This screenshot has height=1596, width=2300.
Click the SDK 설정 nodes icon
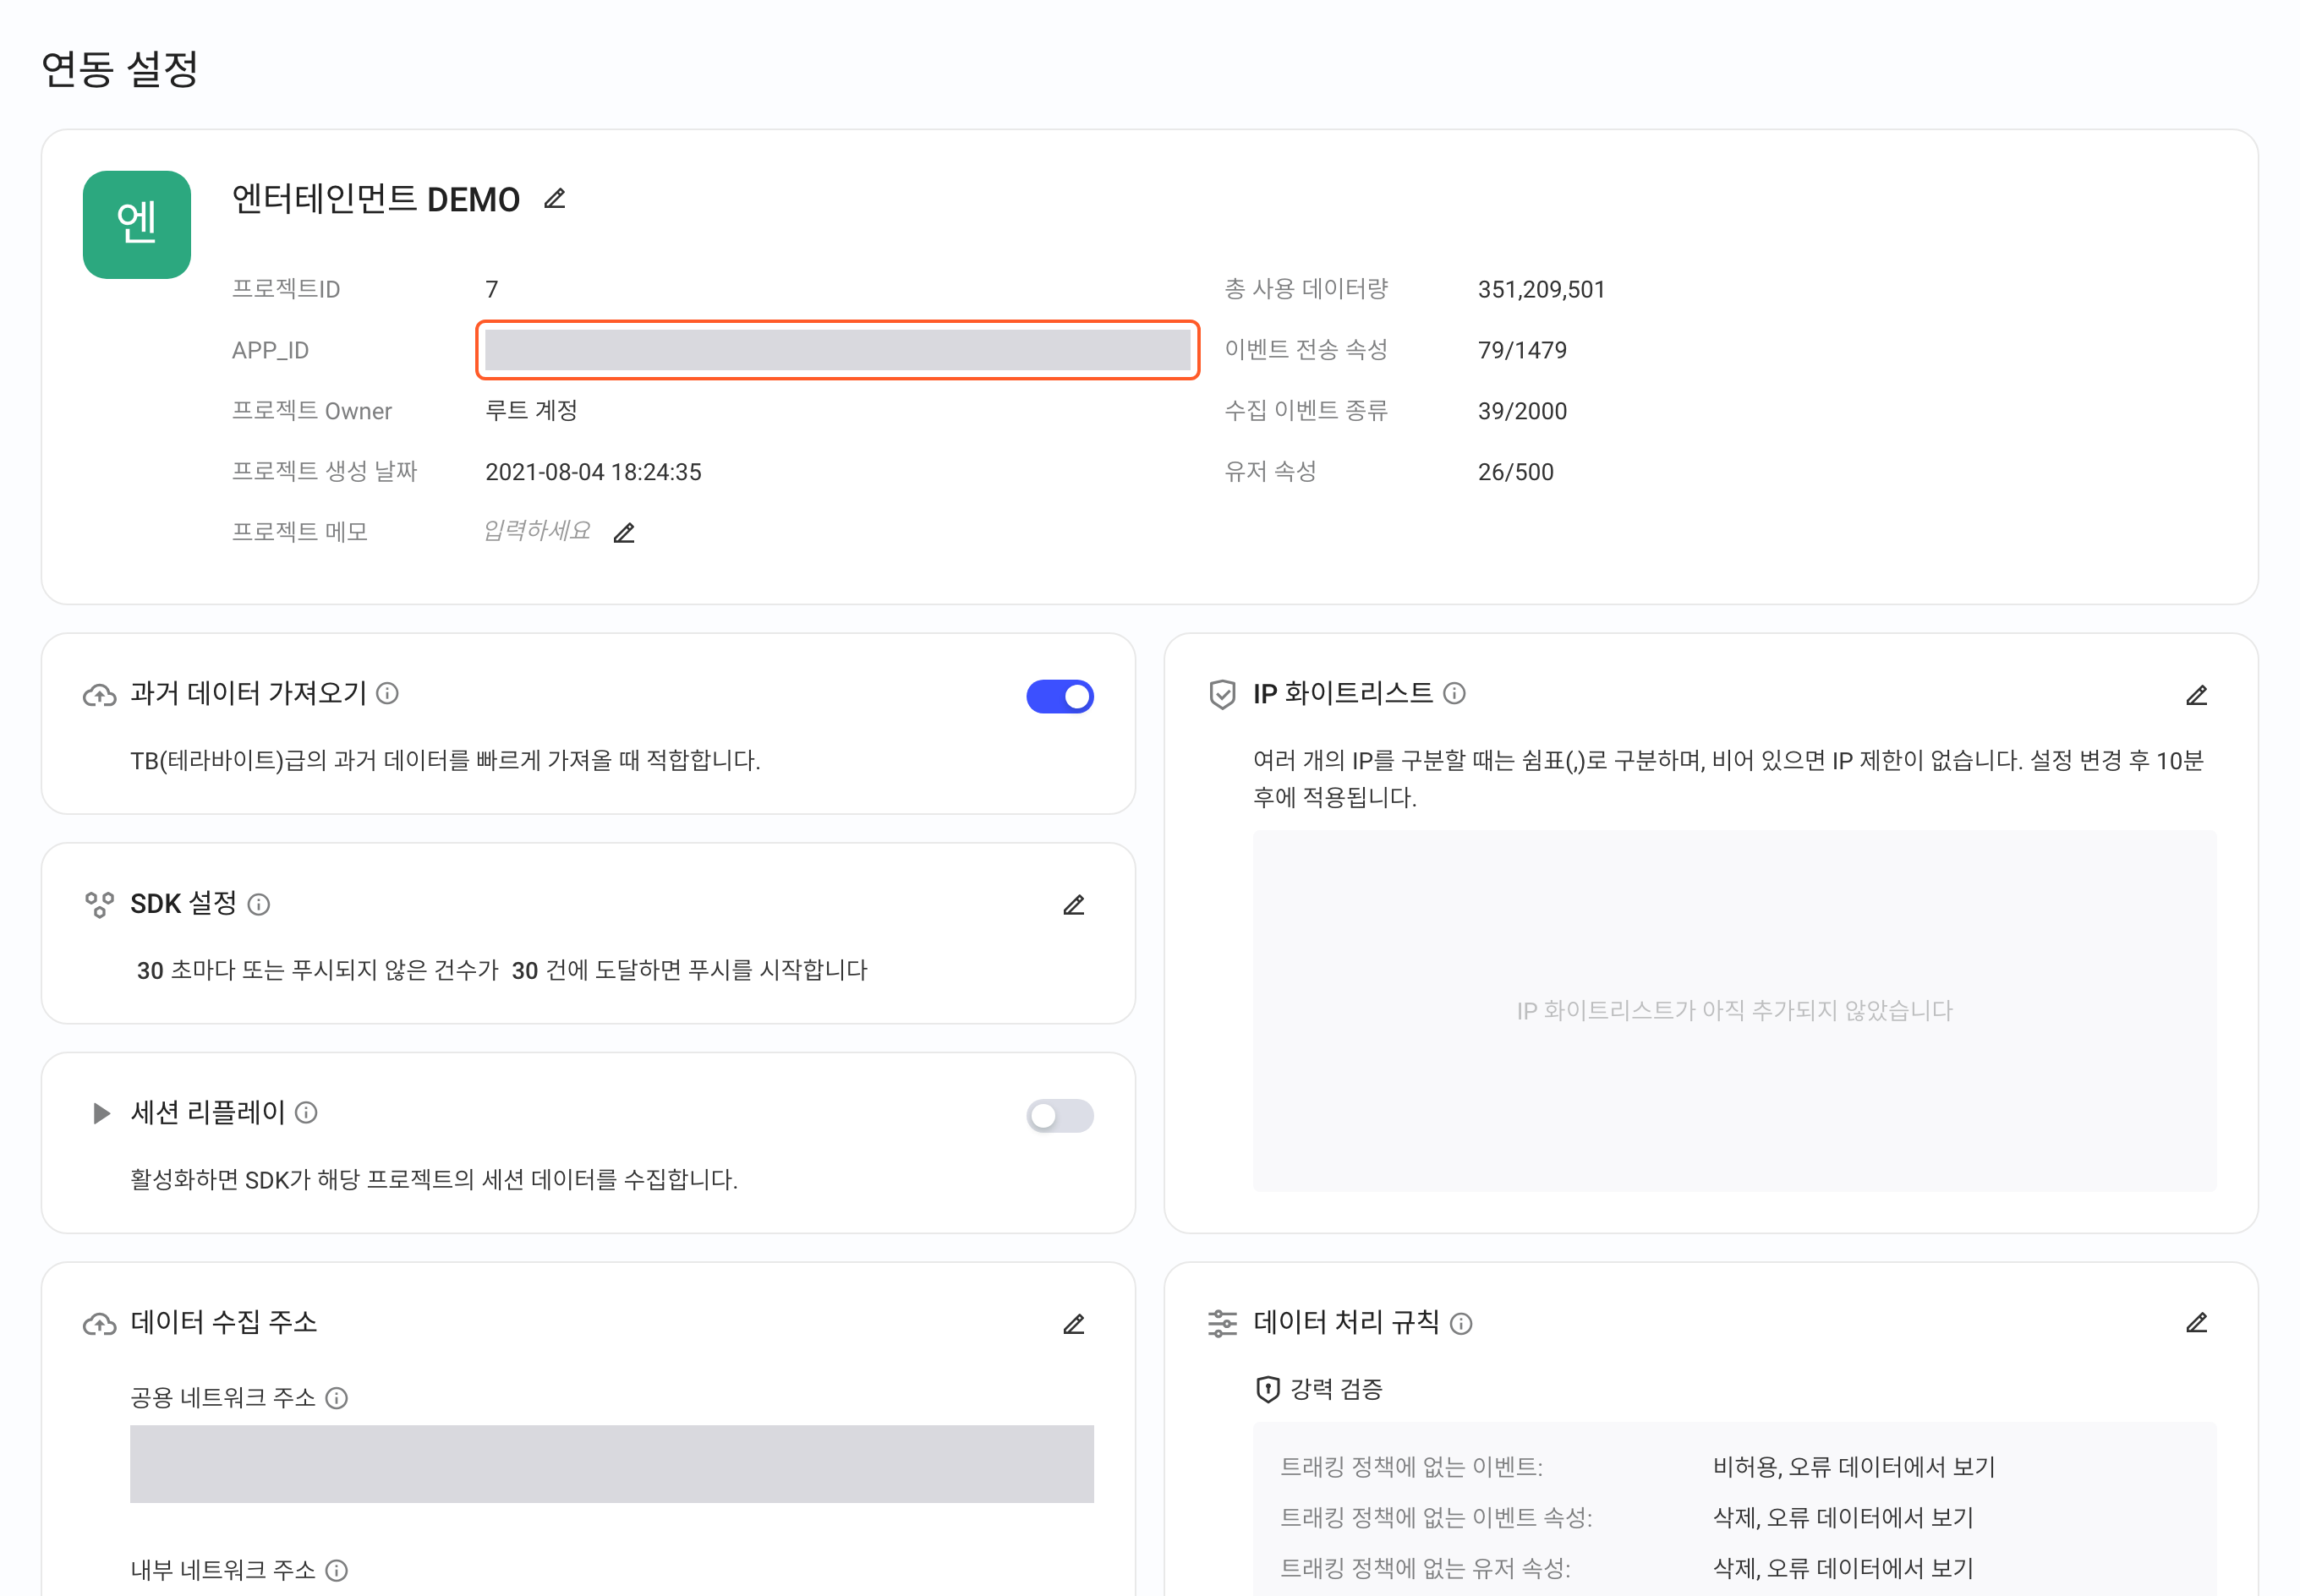(99, 905)
